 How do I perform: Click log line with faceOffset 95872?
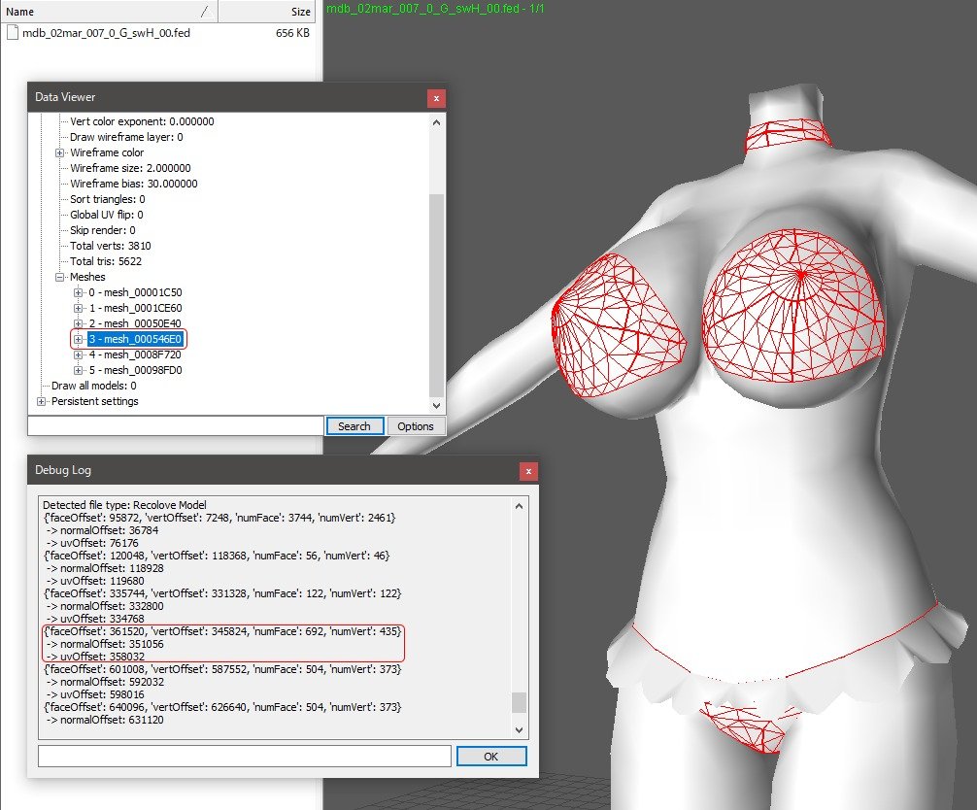[219, 518]
